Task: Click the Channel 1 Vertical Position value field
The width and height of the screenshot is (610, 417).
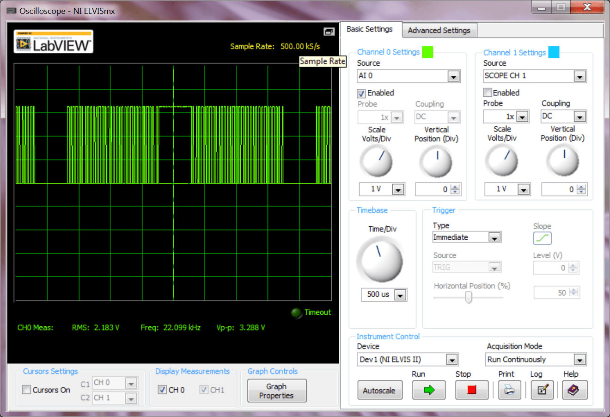Action: click(x=559, y=189)
